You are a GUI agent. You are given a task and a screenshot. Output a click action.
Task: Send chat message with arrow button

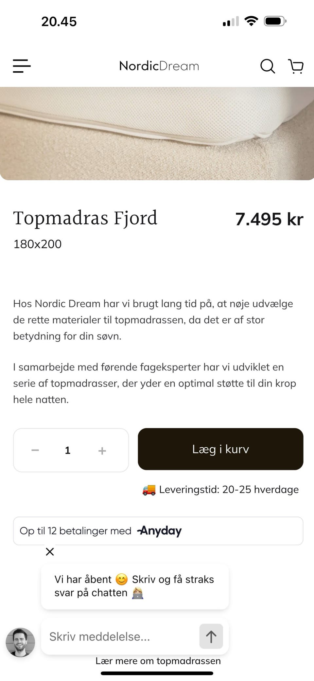211,636
